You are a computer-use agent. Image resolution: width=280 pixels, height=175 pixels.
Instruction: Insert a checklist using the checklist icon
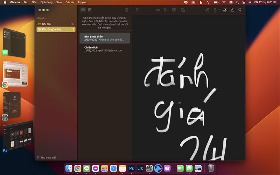pyautogui.click(x=166, y=10)
